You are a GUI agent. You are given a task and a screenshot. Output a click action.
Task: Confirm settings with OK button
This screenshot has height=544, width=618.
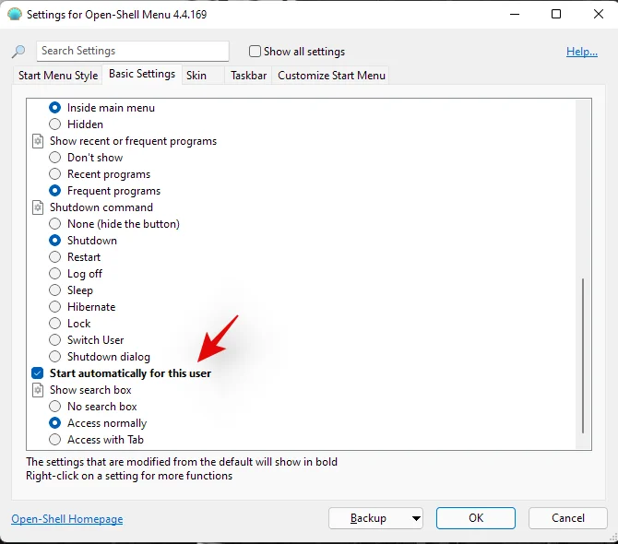pyautogui.click(x=476, y=518)
